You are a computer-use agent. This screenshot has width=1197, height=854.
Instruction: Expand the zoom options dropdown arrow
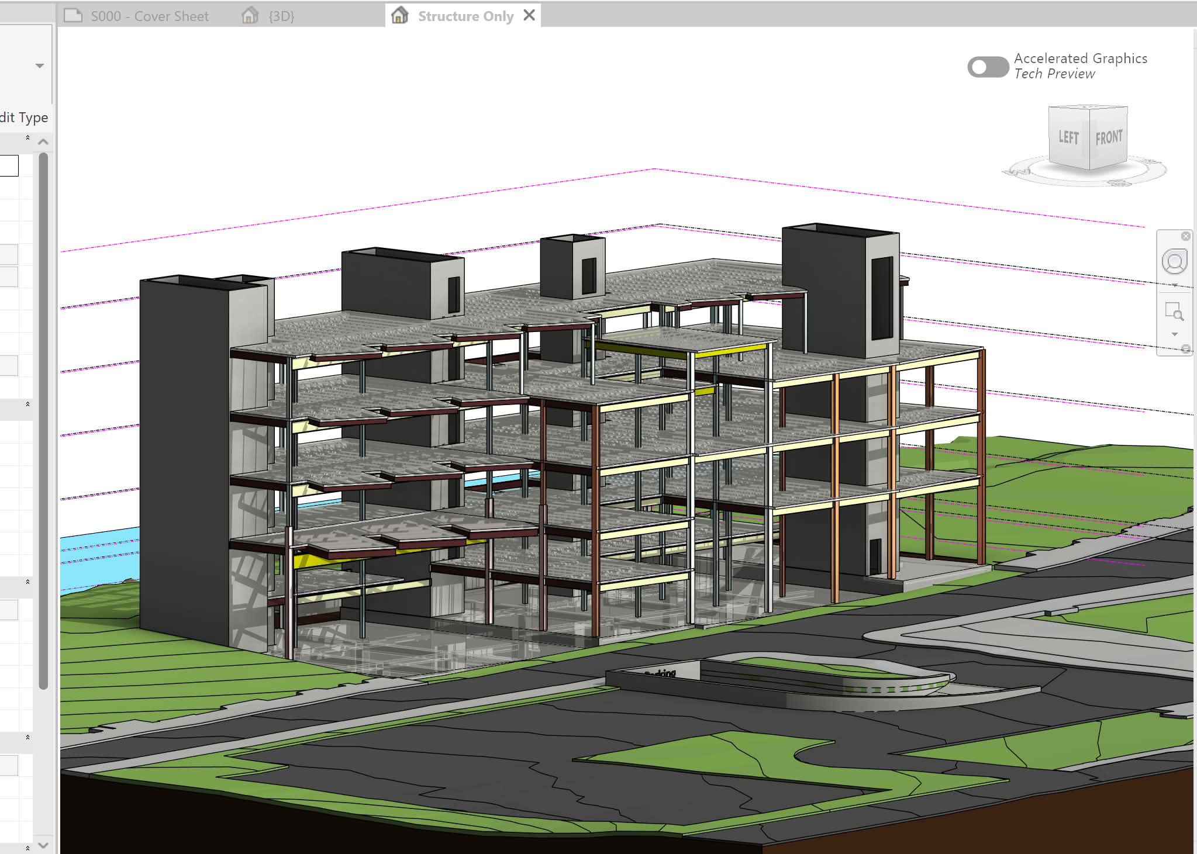click(1174, 334)
